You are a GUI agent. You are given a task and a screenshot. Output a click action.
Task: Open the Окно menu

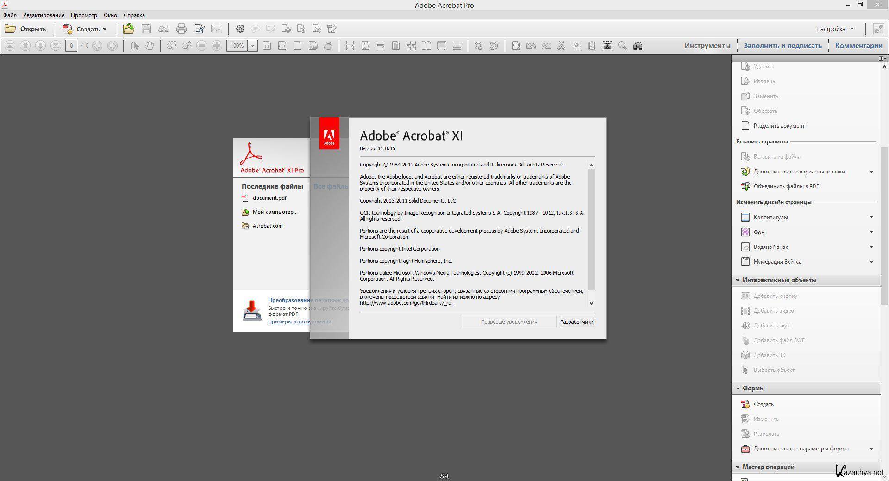pos(110,15)
